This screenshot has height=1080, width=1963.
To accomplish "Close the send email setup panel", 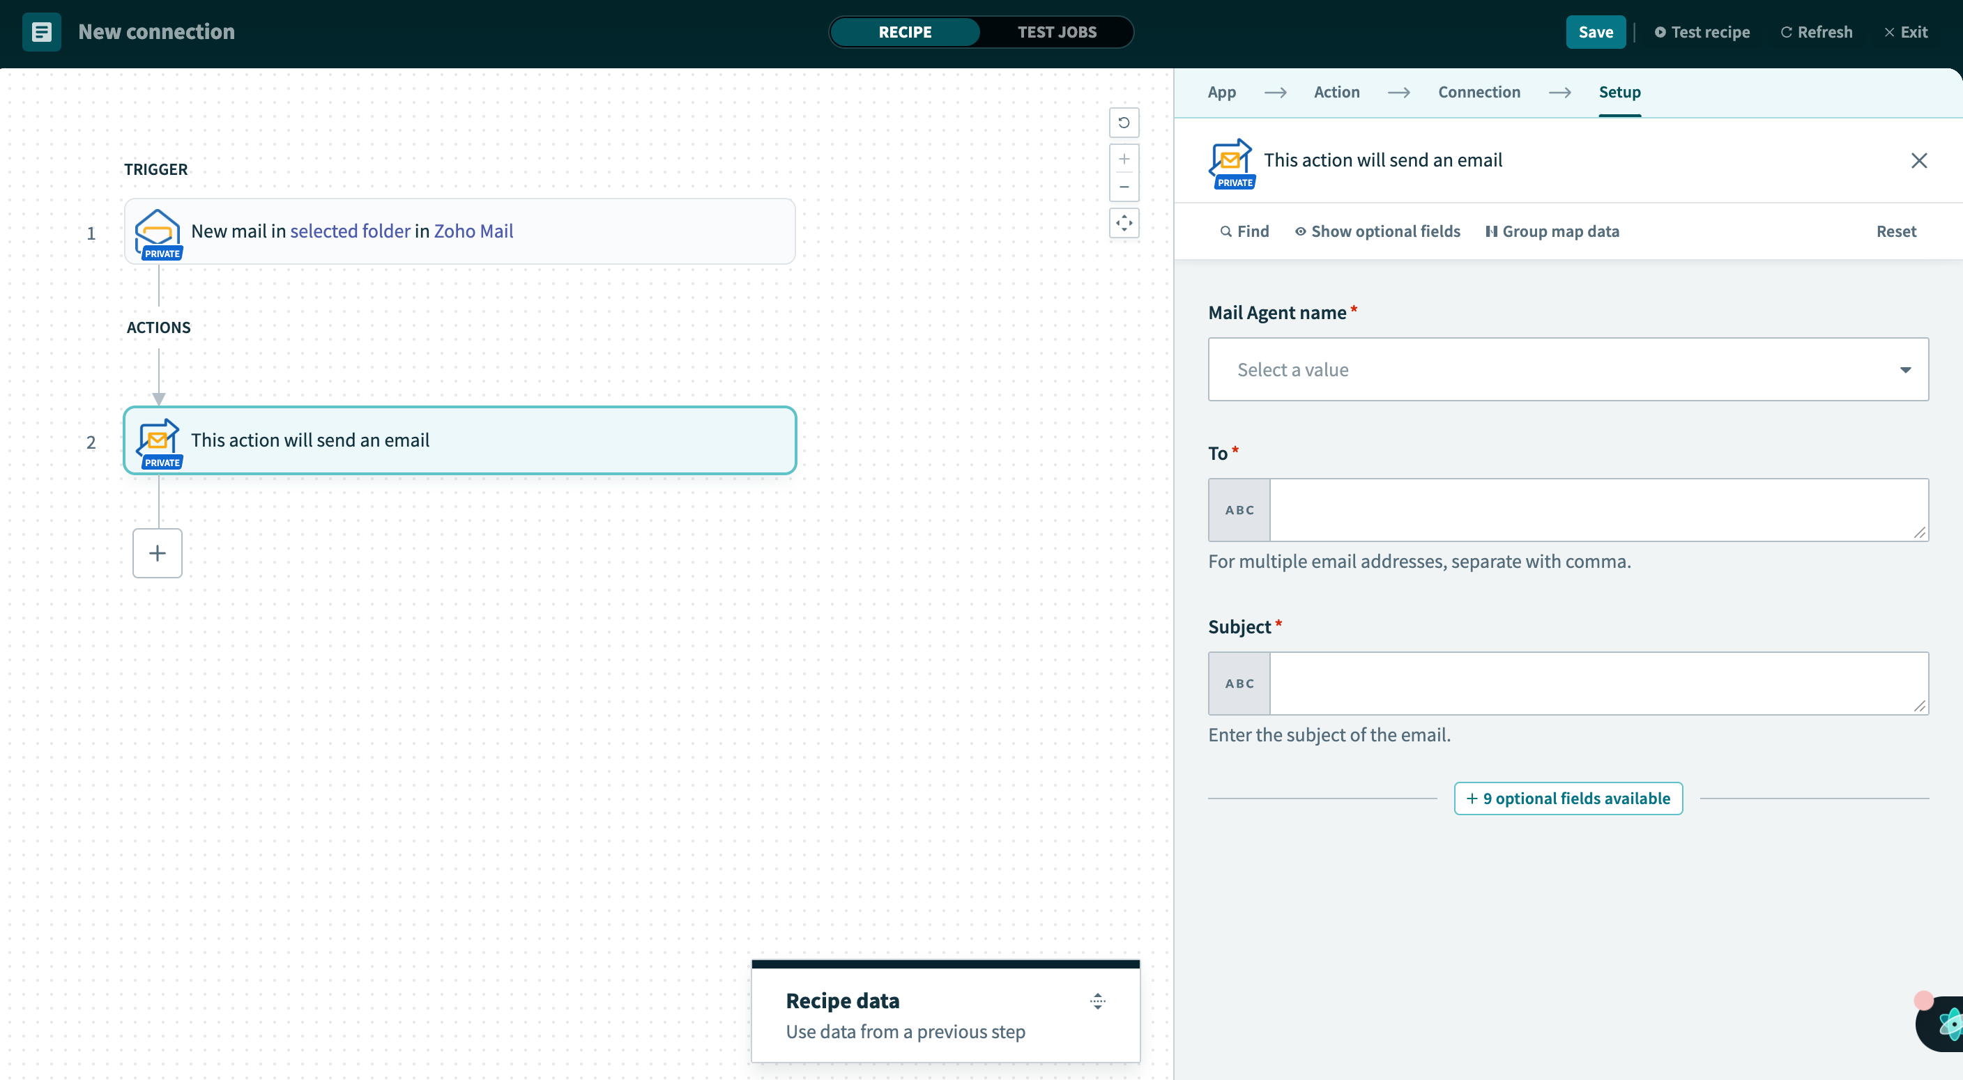I will coord(1918,161).
